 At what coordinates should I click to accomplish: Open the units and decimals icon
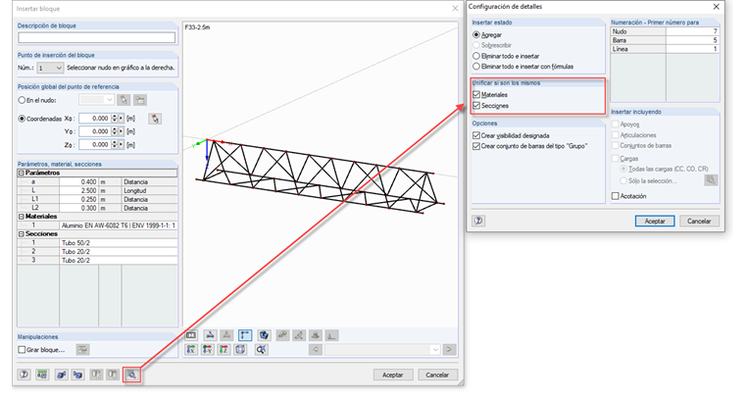pyautogui.click(x=42, y=375)
